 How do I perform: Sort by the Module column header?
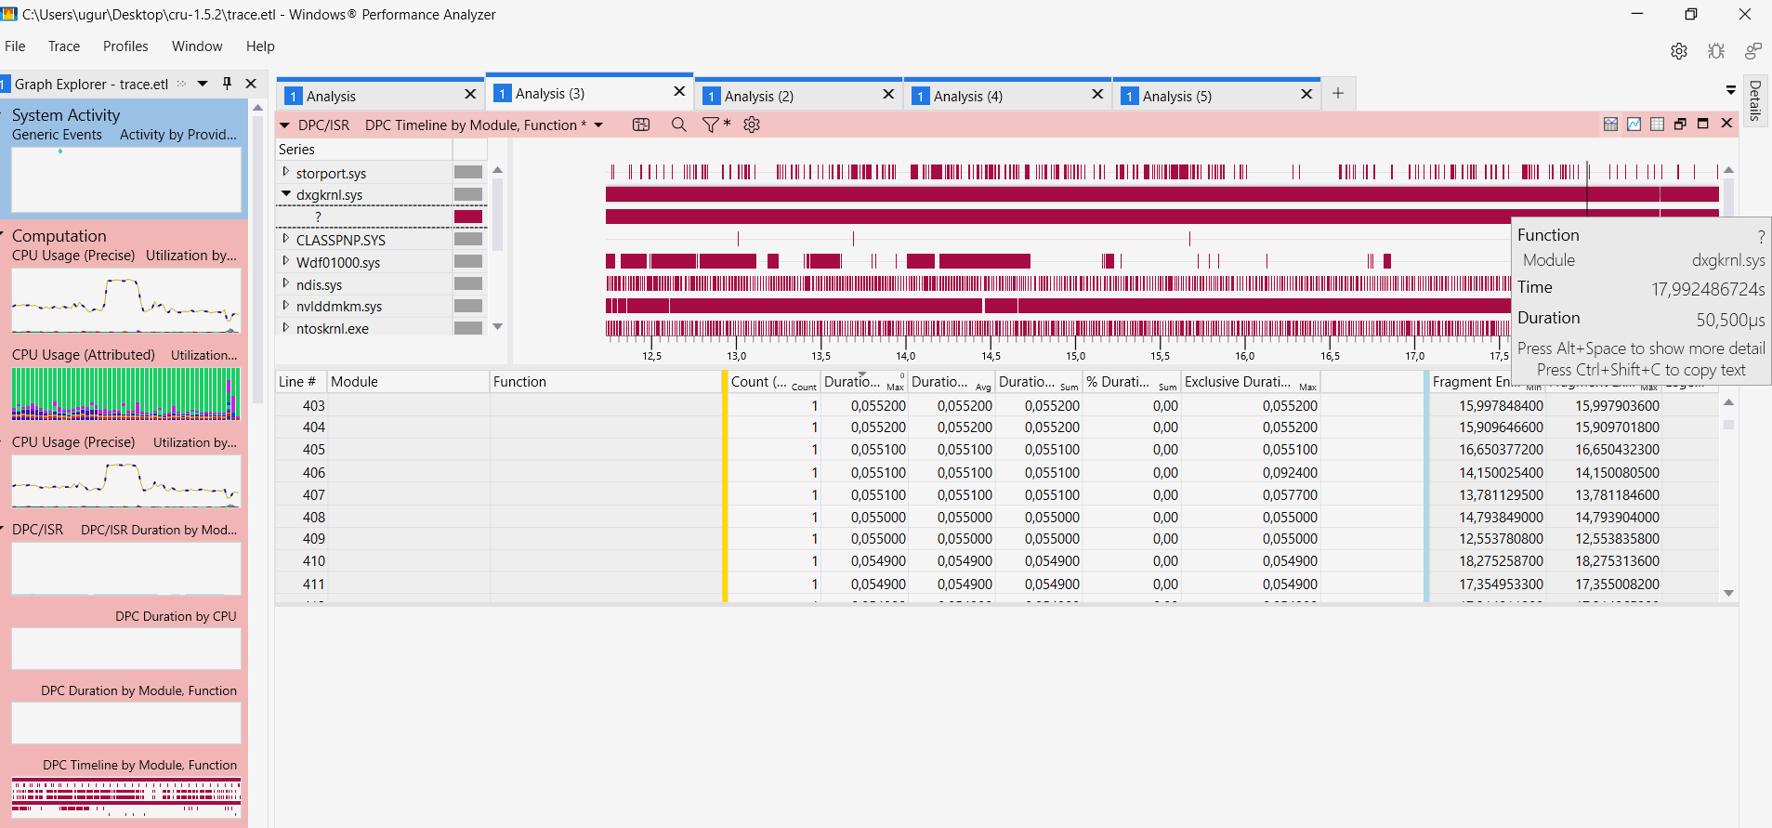[408, 381]
